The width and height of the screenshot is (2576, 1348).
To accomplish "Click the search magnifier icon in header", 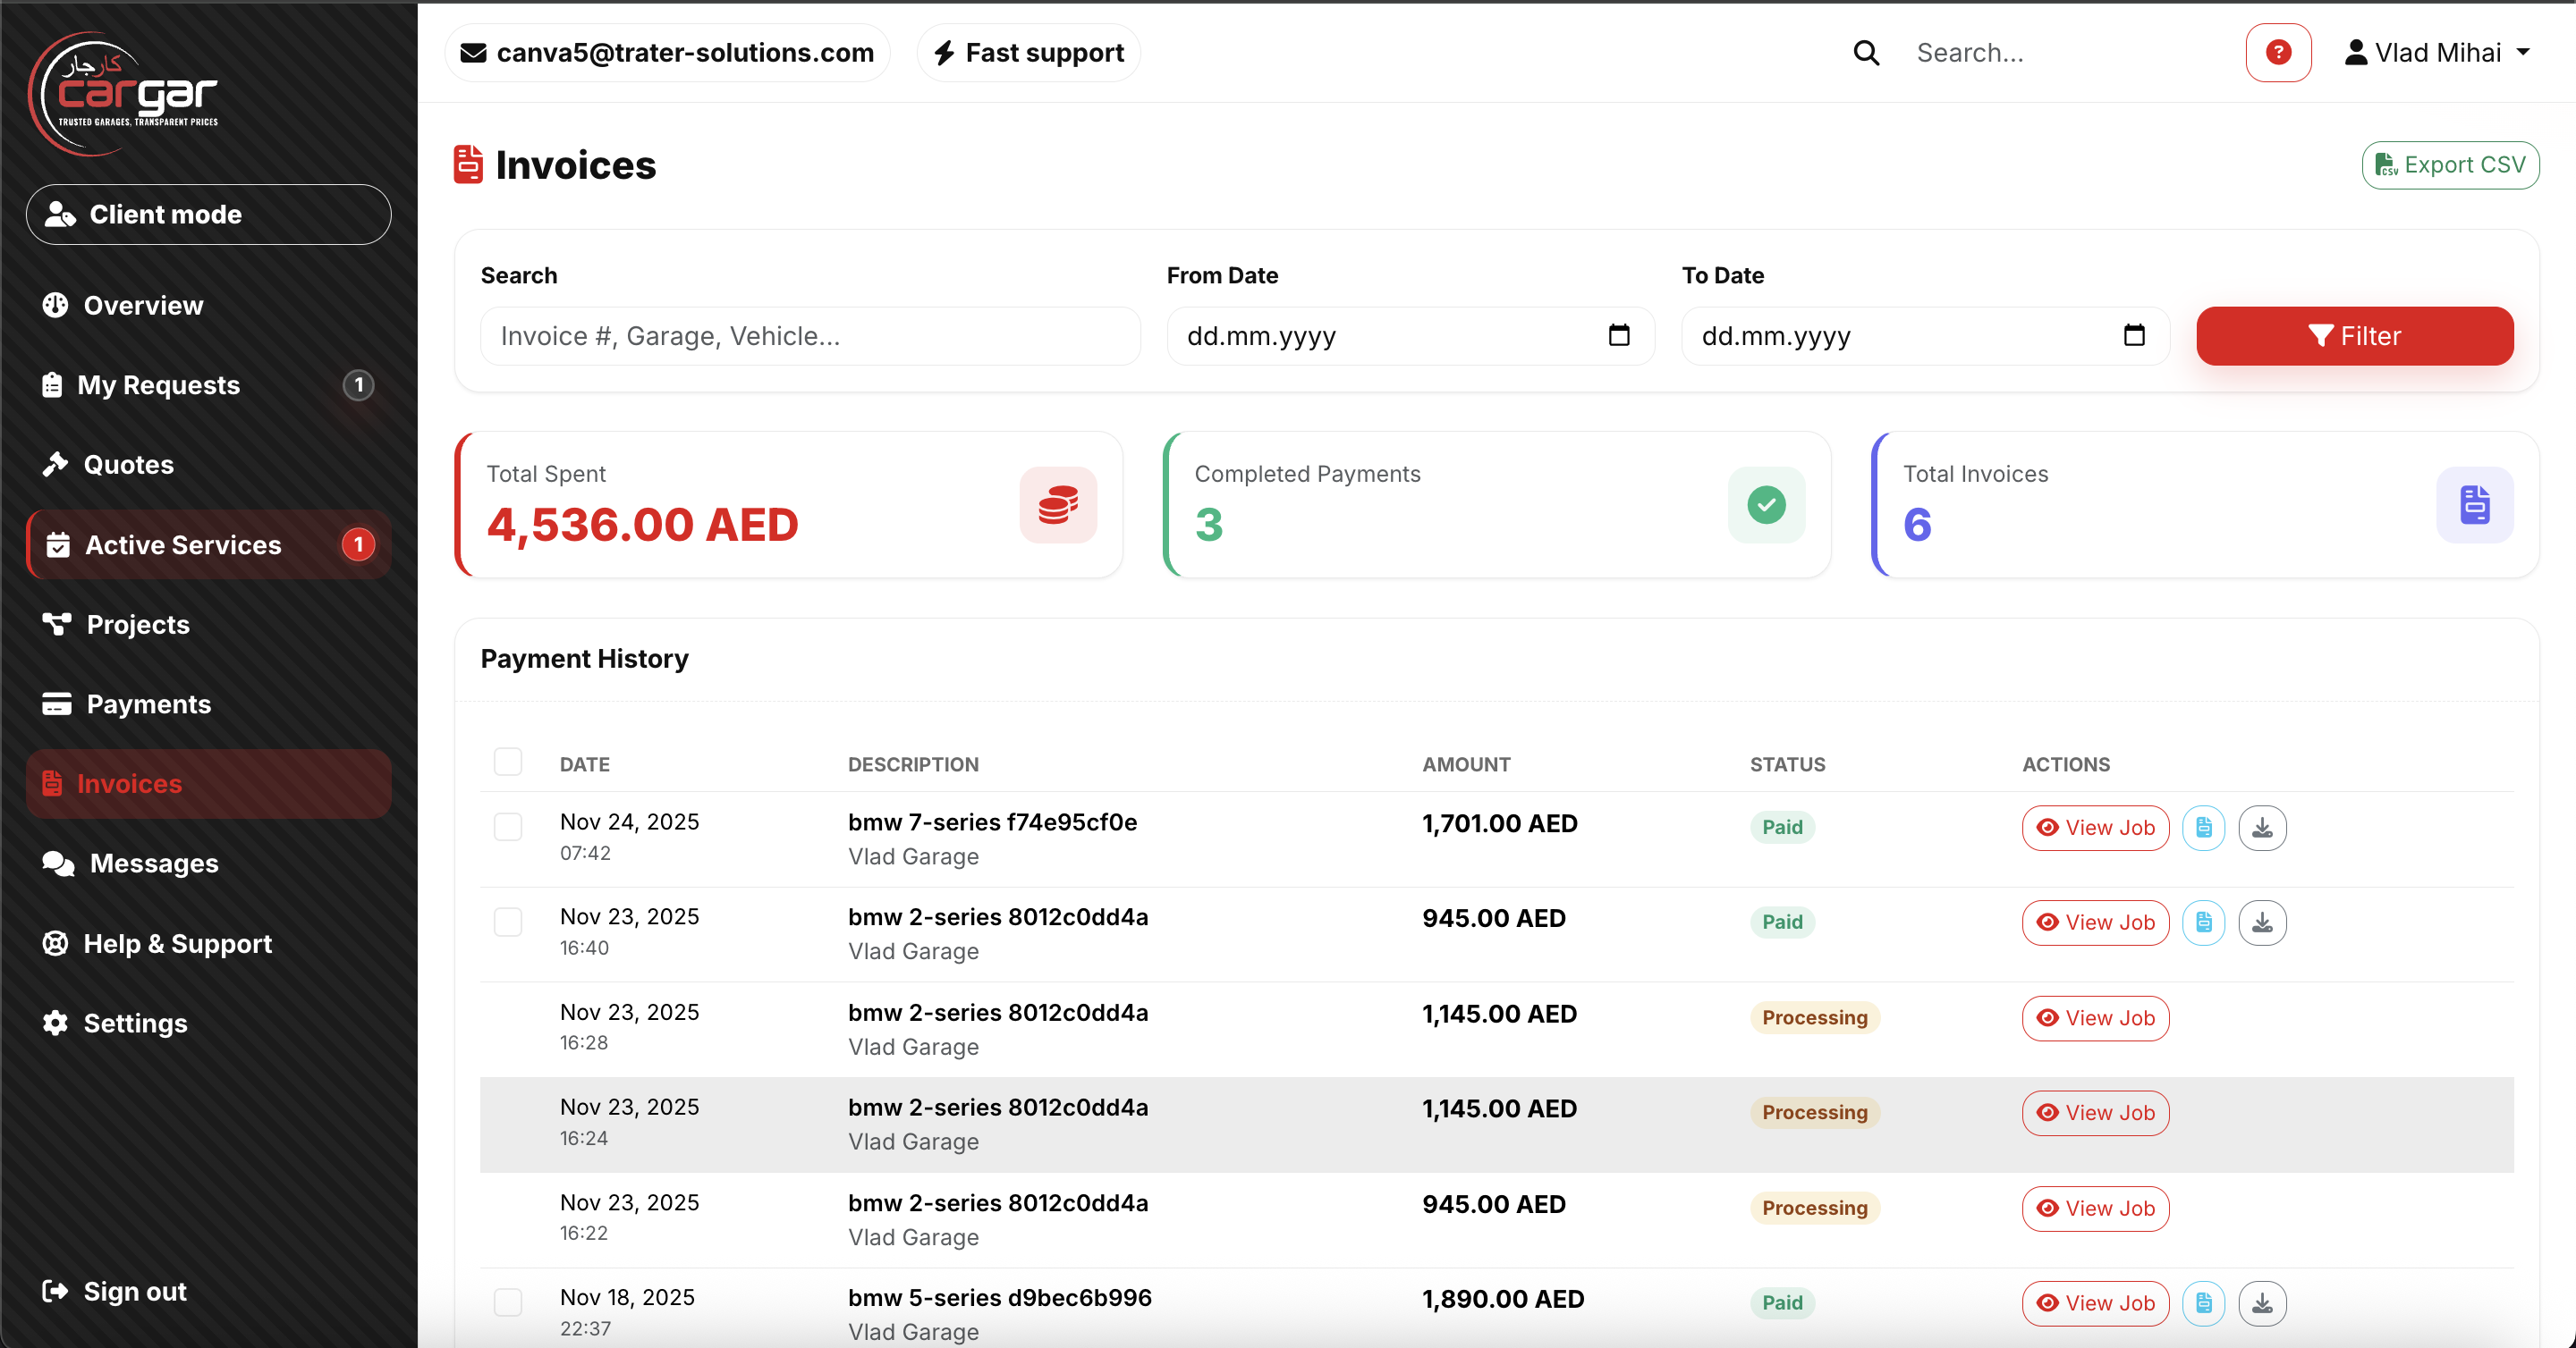I will pos(1865,52).
